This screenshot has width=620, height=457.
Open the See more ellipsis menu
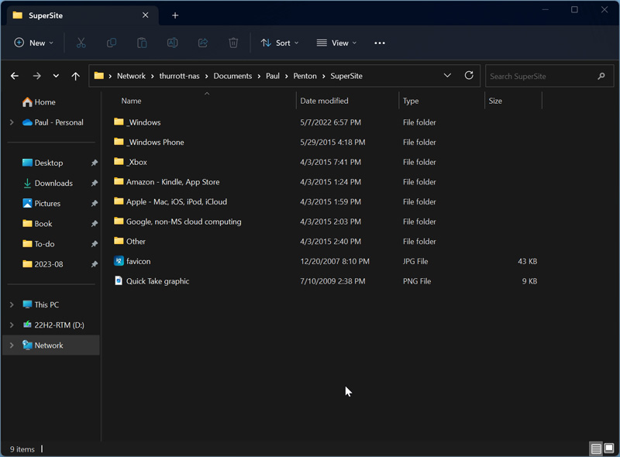[x=380, y=43]
